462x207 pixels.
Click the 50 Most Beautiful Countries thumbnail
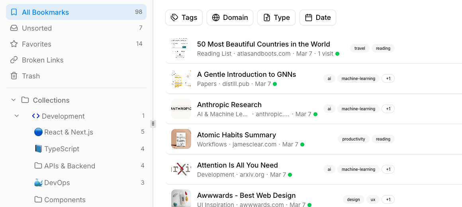[181, 48]
